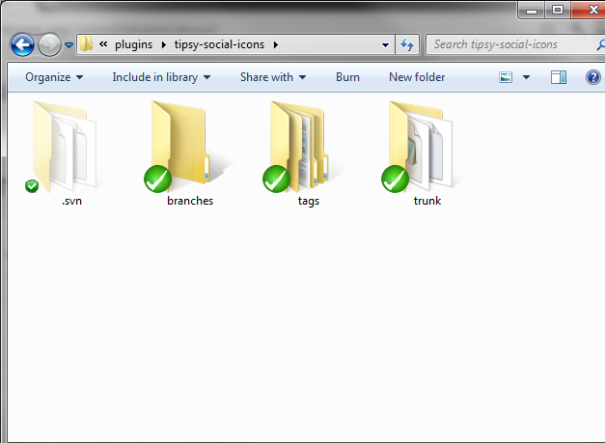Click the trunk folder name label
605x443 pixels.
click(427, 201)
